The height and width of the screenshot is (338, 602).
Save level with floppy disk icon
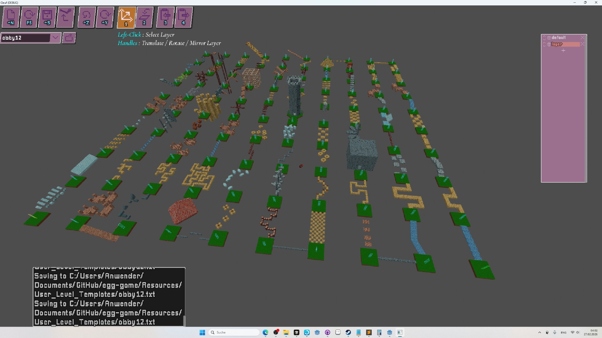[47, 17]
